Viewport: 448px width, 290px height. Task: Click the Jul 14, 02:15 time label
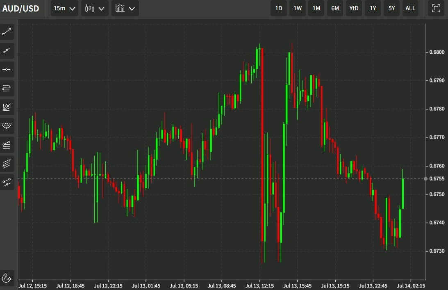coord(411,286)
